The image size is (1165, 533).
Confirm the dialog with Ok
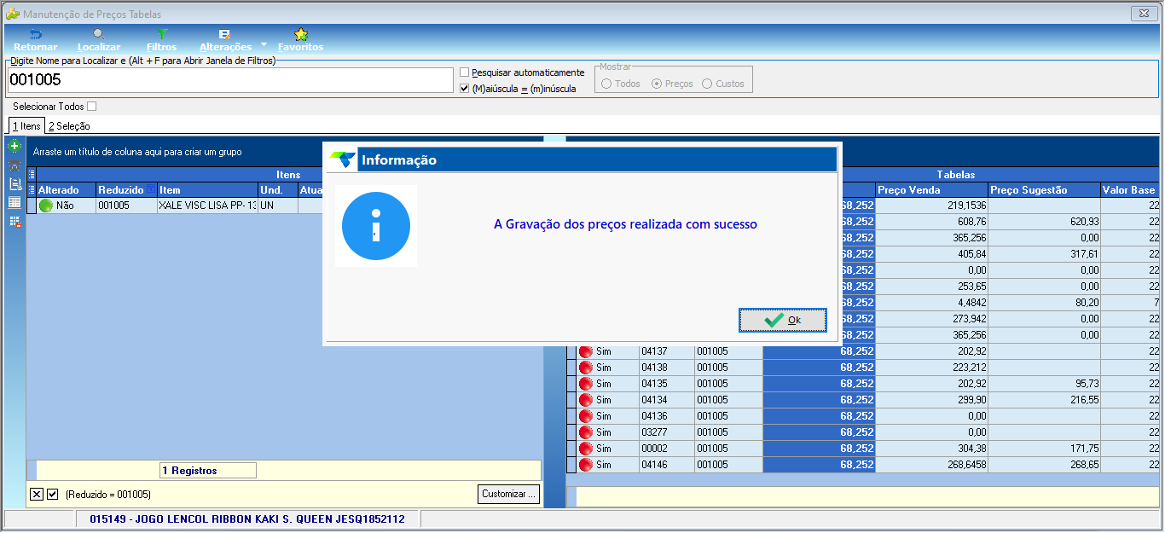[x=783, y=320]
